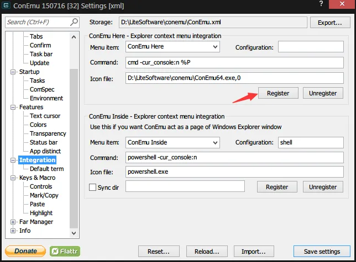Select the Features tree item

coord(31,107)
